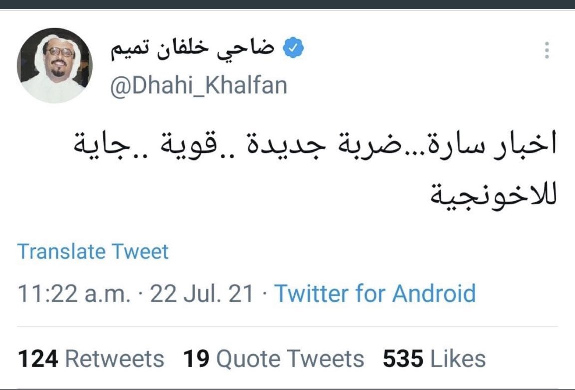Viewport: 575px width, 390px height.
Task: Open the author's profile picture
Action: 54,65
